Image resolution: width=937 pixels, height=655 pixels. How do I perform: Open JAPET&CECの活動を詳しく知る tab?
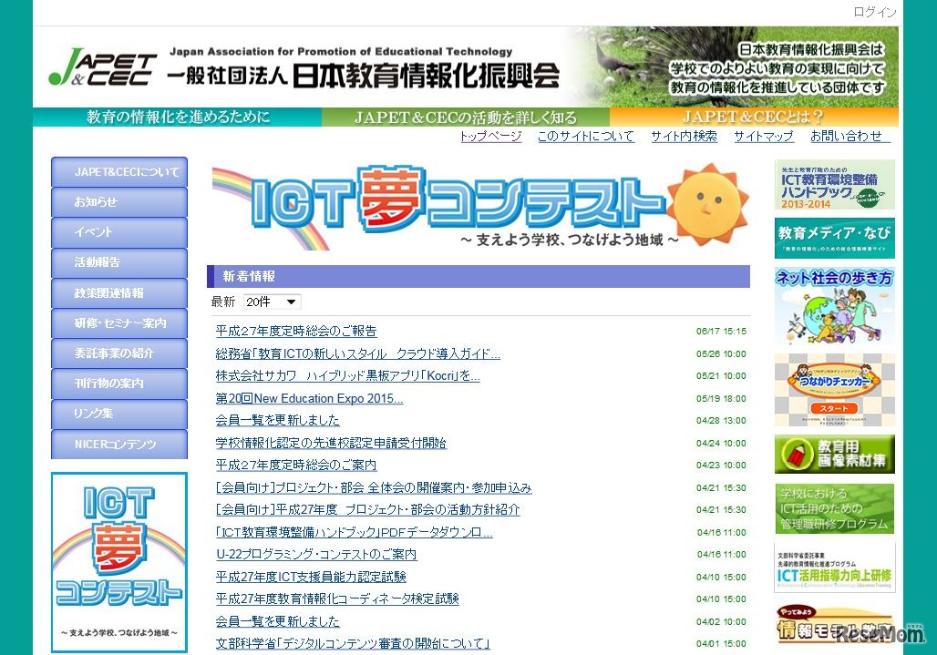pos(466,117)
